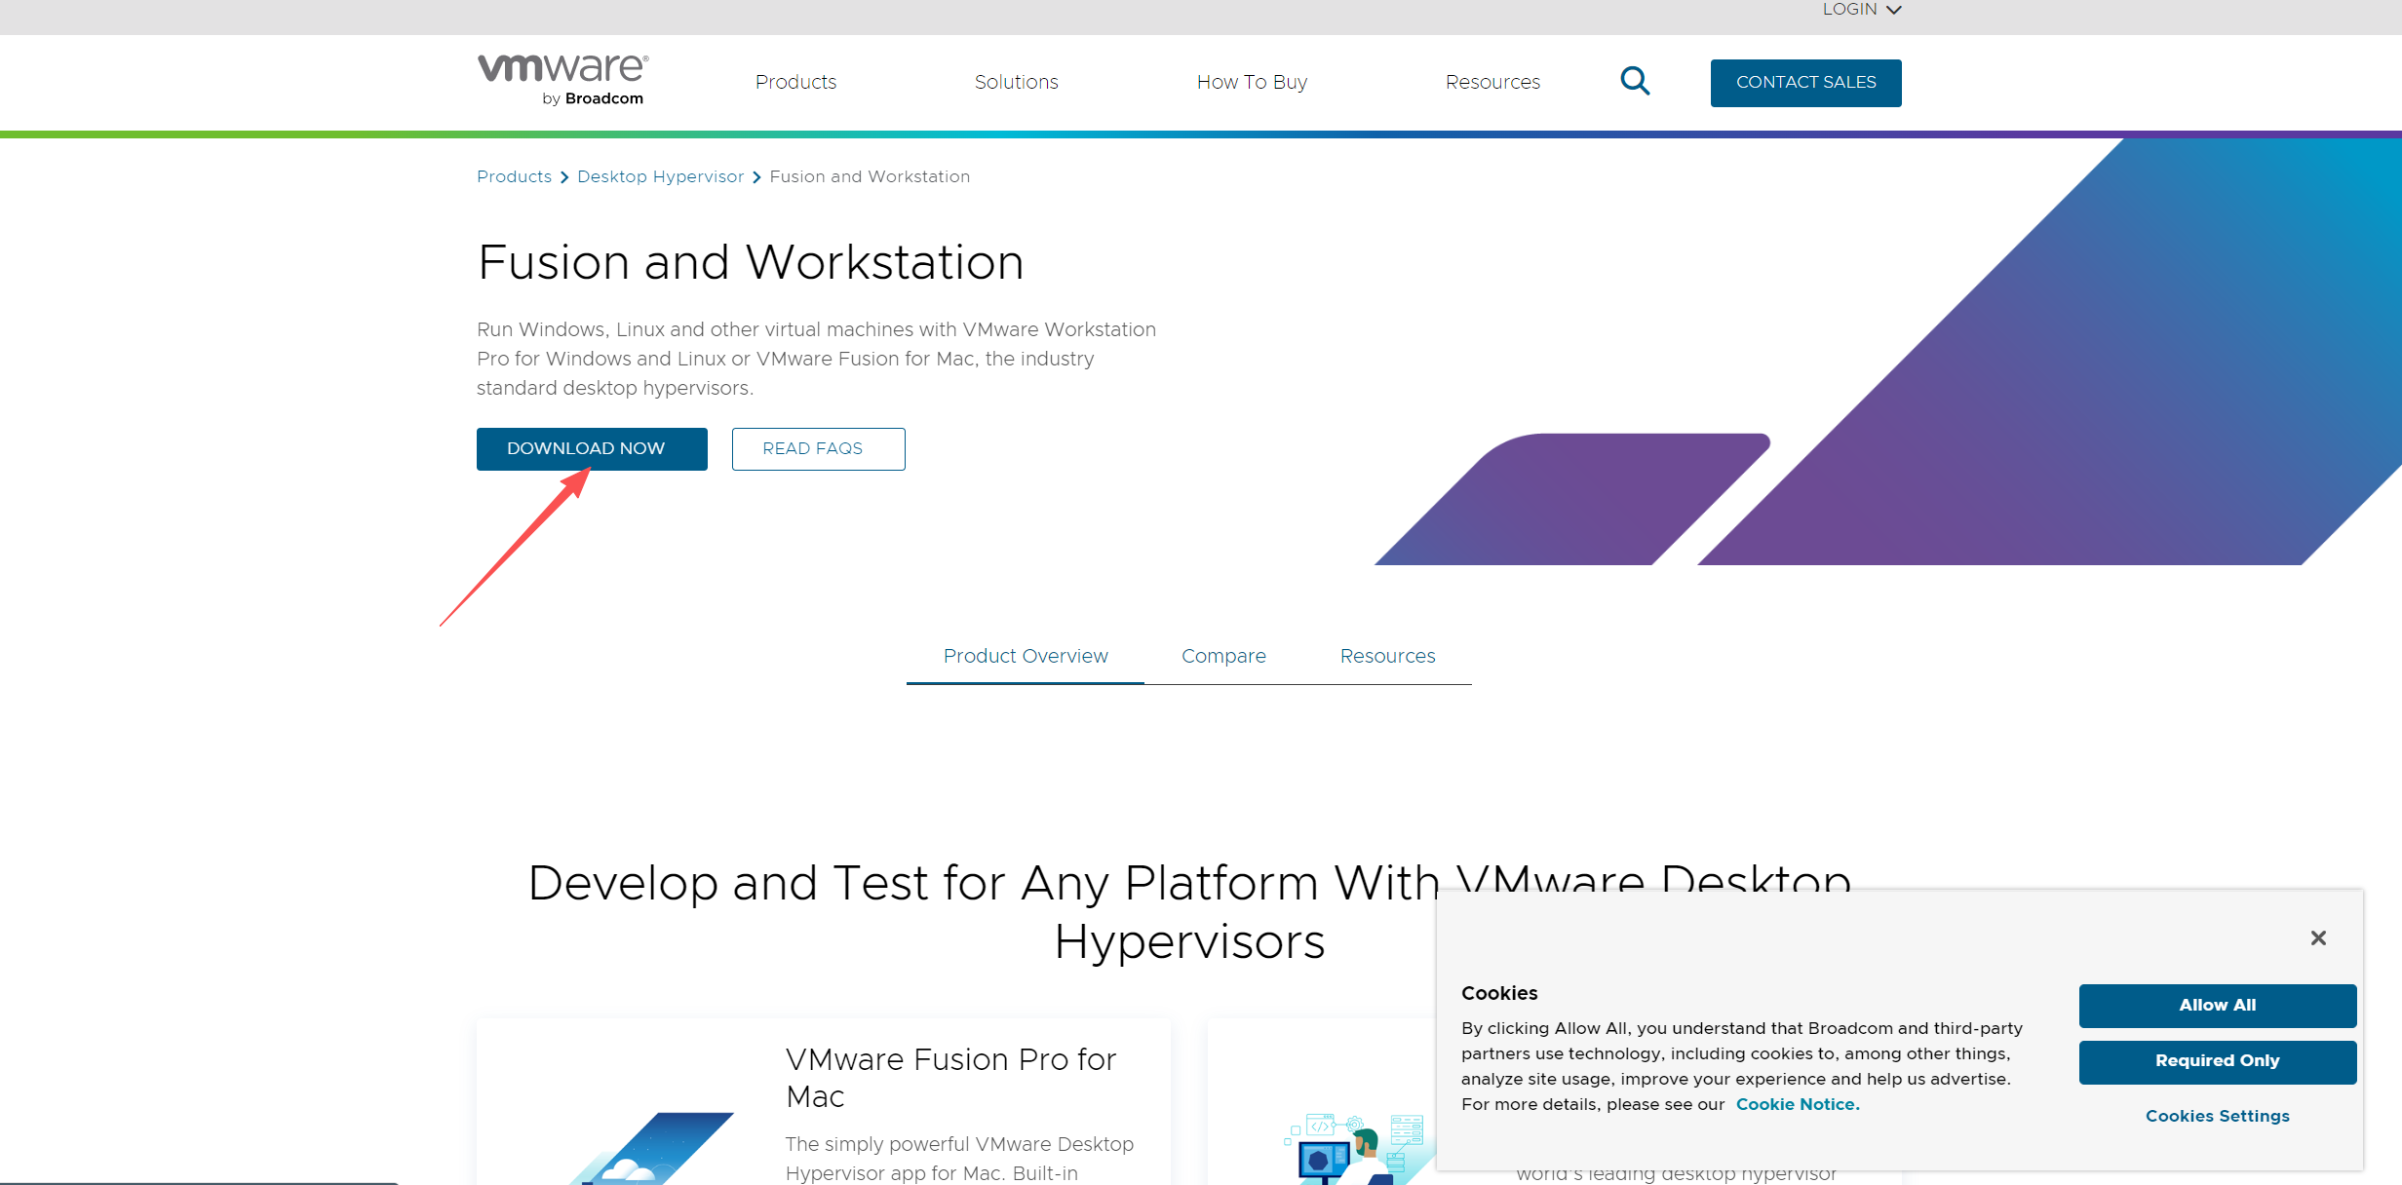Close the cookies banner with X
This screenshot has width=2402, height=1185.
pyautogui.click(x=2318, y=937)
